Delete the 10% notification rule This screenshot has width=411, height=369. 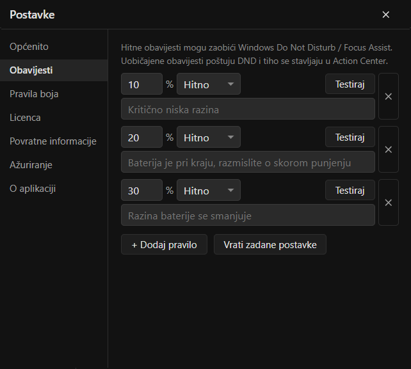pos(389,97)
